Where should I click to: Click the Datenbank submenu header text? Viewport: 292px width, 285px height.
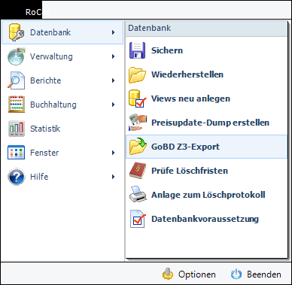click(150, 28)
